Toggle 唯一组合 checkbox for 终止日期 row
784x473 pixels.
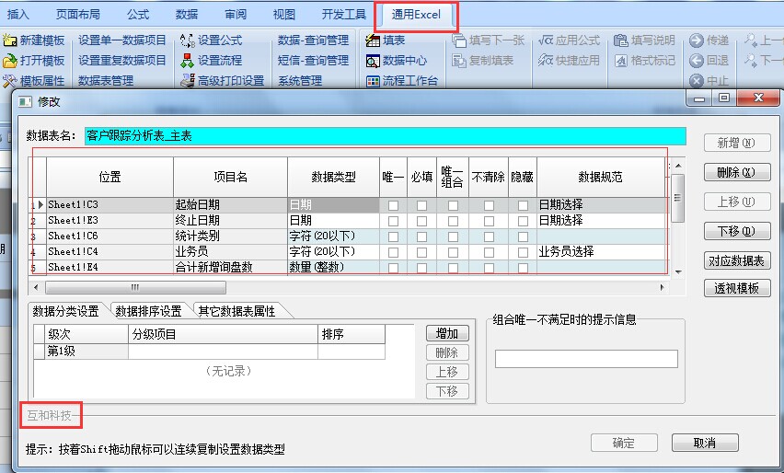point(453,221)
